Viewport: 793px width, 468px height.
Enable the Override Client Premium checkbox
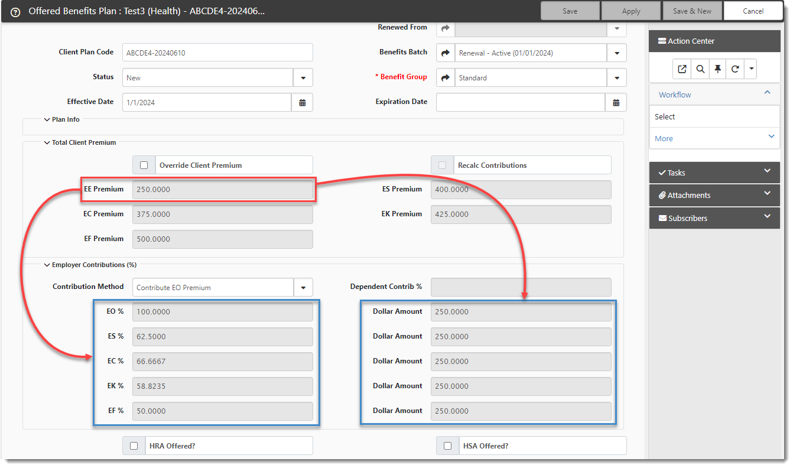pos(144,165)
